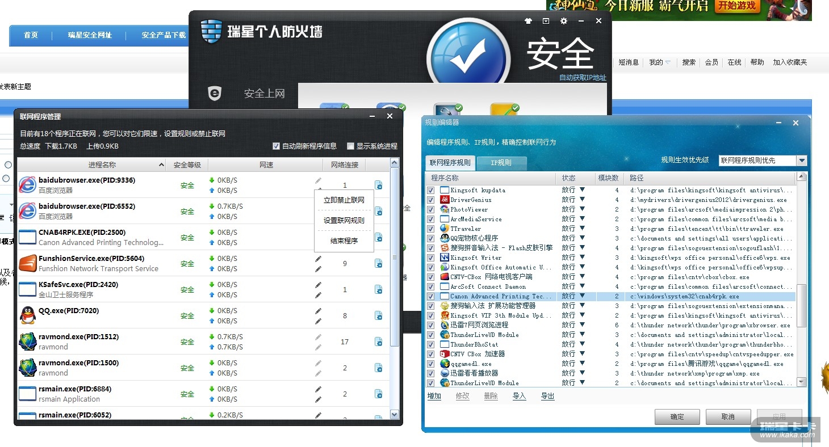Confirm with the 确定 button
Image resolution: width=829 pixels, height=447 pixels.
677,417
